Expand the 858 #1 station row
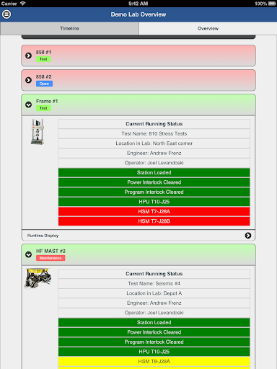Image resolution: width=277 pixels, height=369 pixels. tap(138, 55)
